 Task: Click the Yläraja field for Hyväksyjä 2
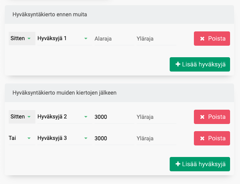point(156,117)
